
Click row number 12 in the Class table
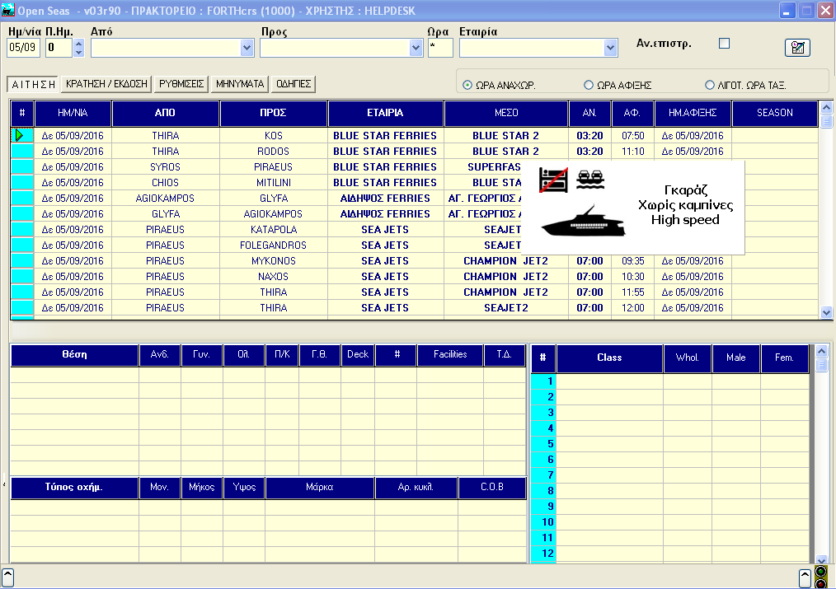coord(543,554)
